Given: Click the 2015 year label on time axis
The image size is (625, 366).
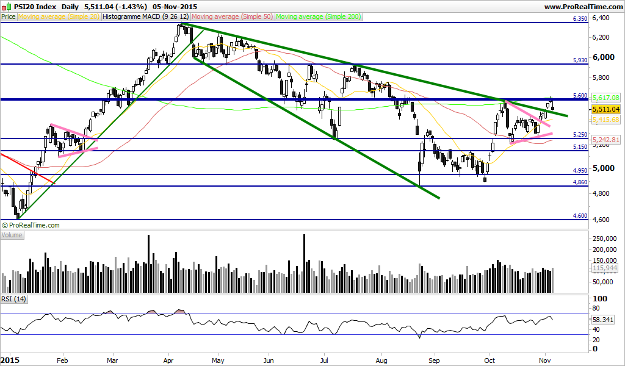Looking at the screenshot, I should pos(10,361).
